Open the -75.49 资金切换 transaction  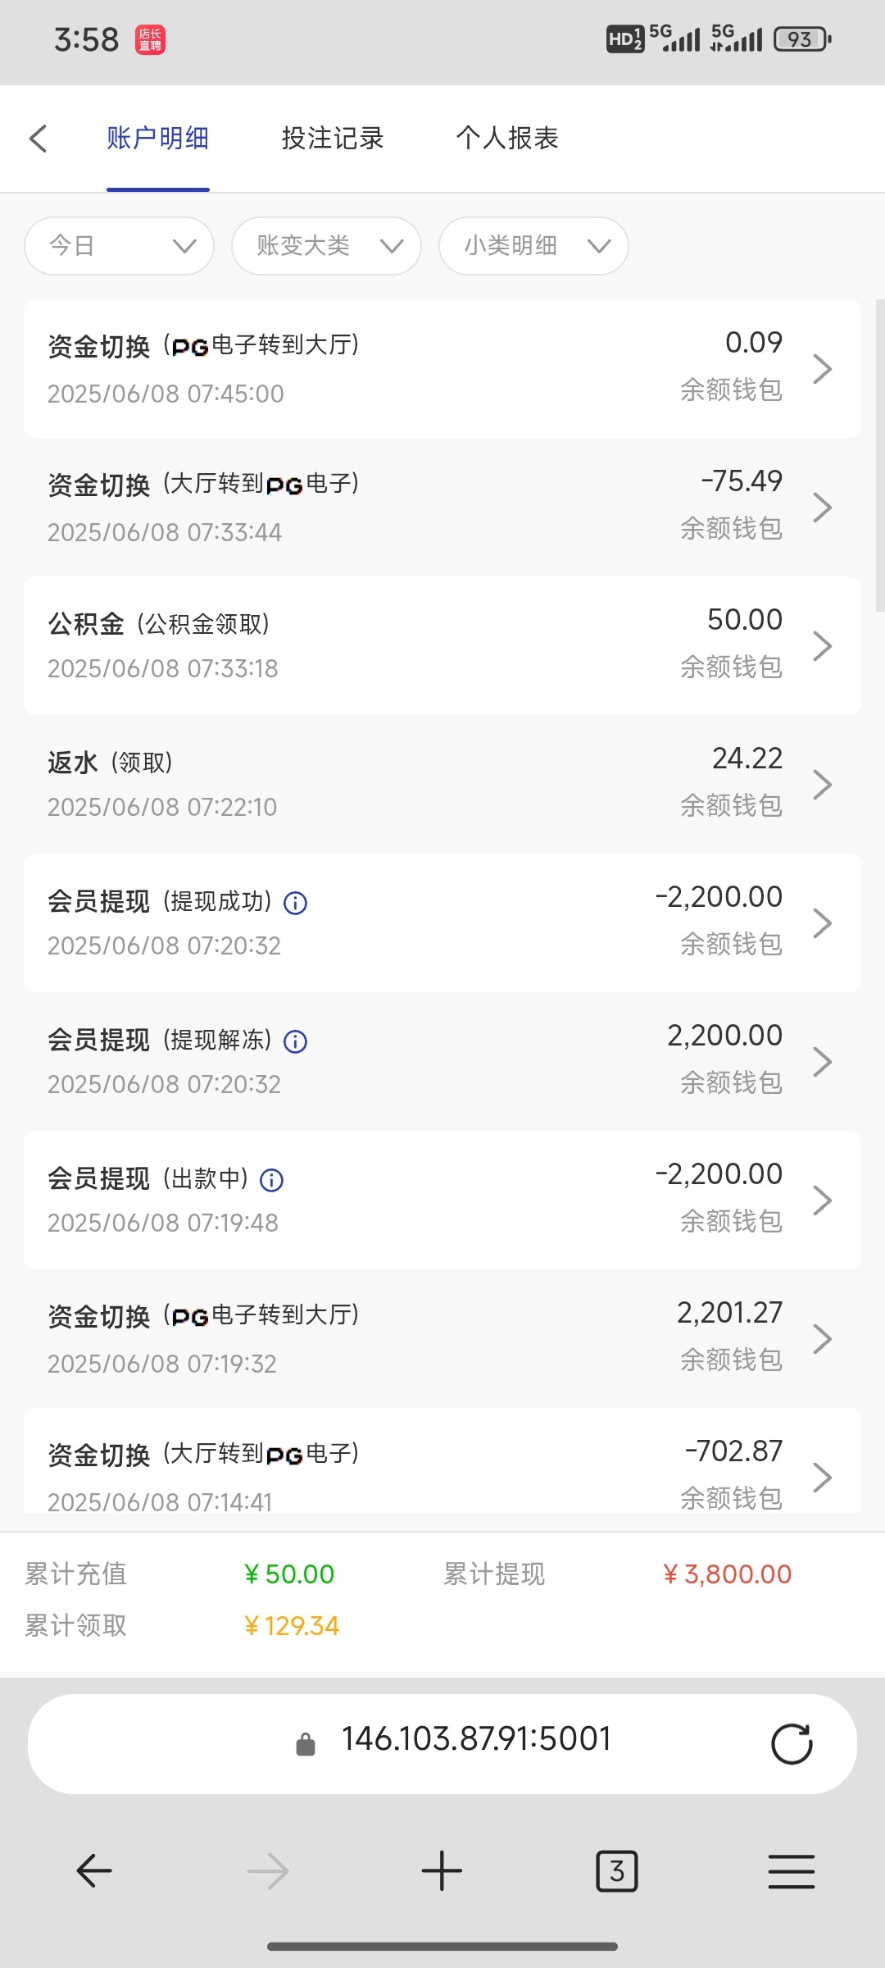coord(442,507)
